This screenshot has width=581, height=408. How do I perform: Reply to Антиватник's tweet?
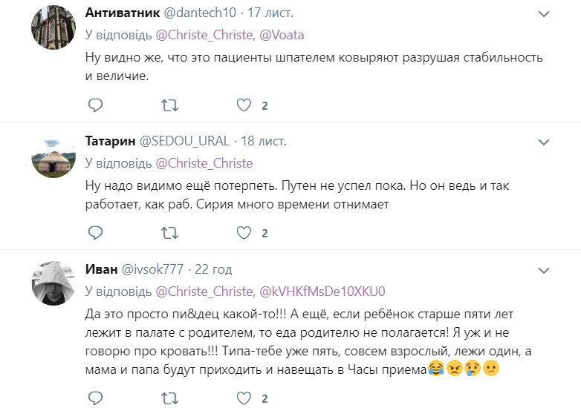coord(94,105)
